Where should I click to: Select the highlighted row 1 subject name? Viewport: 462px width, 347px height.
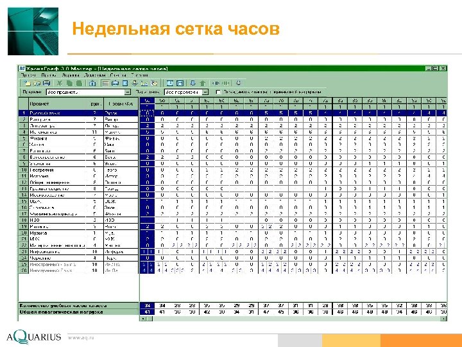pyautogui.click(x=45, y=113)
